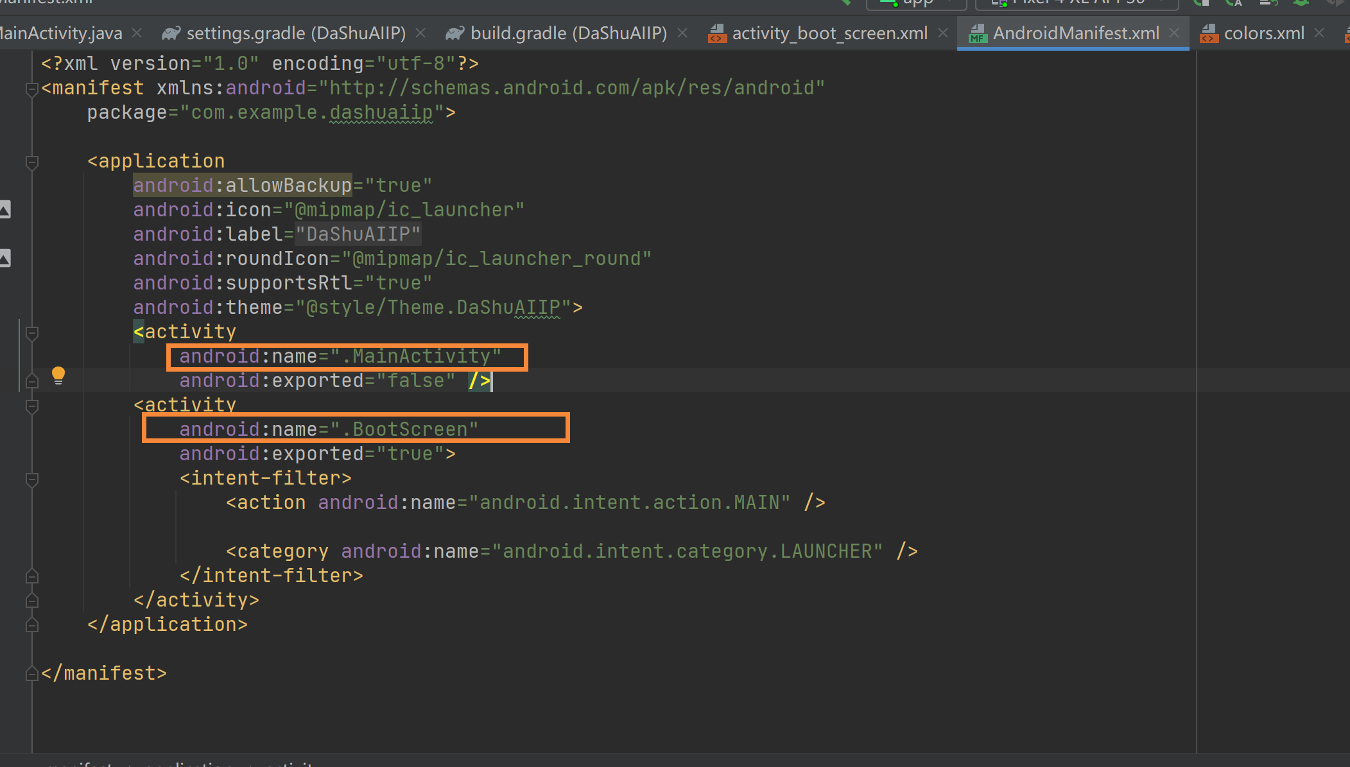The width and height of the screenshot is (1350, 767).
Task: Close the MainActivity.java tab
Action: point(137,33)
